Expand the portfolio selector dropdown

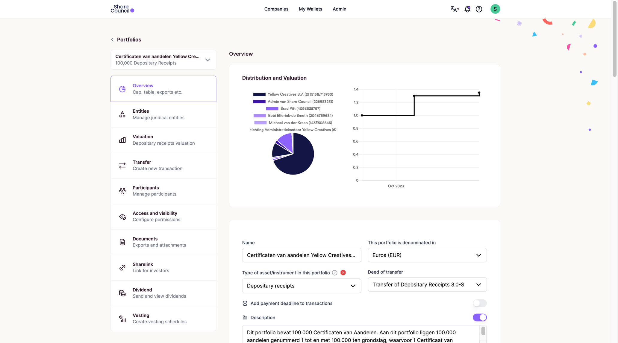(x=207, y=60)
